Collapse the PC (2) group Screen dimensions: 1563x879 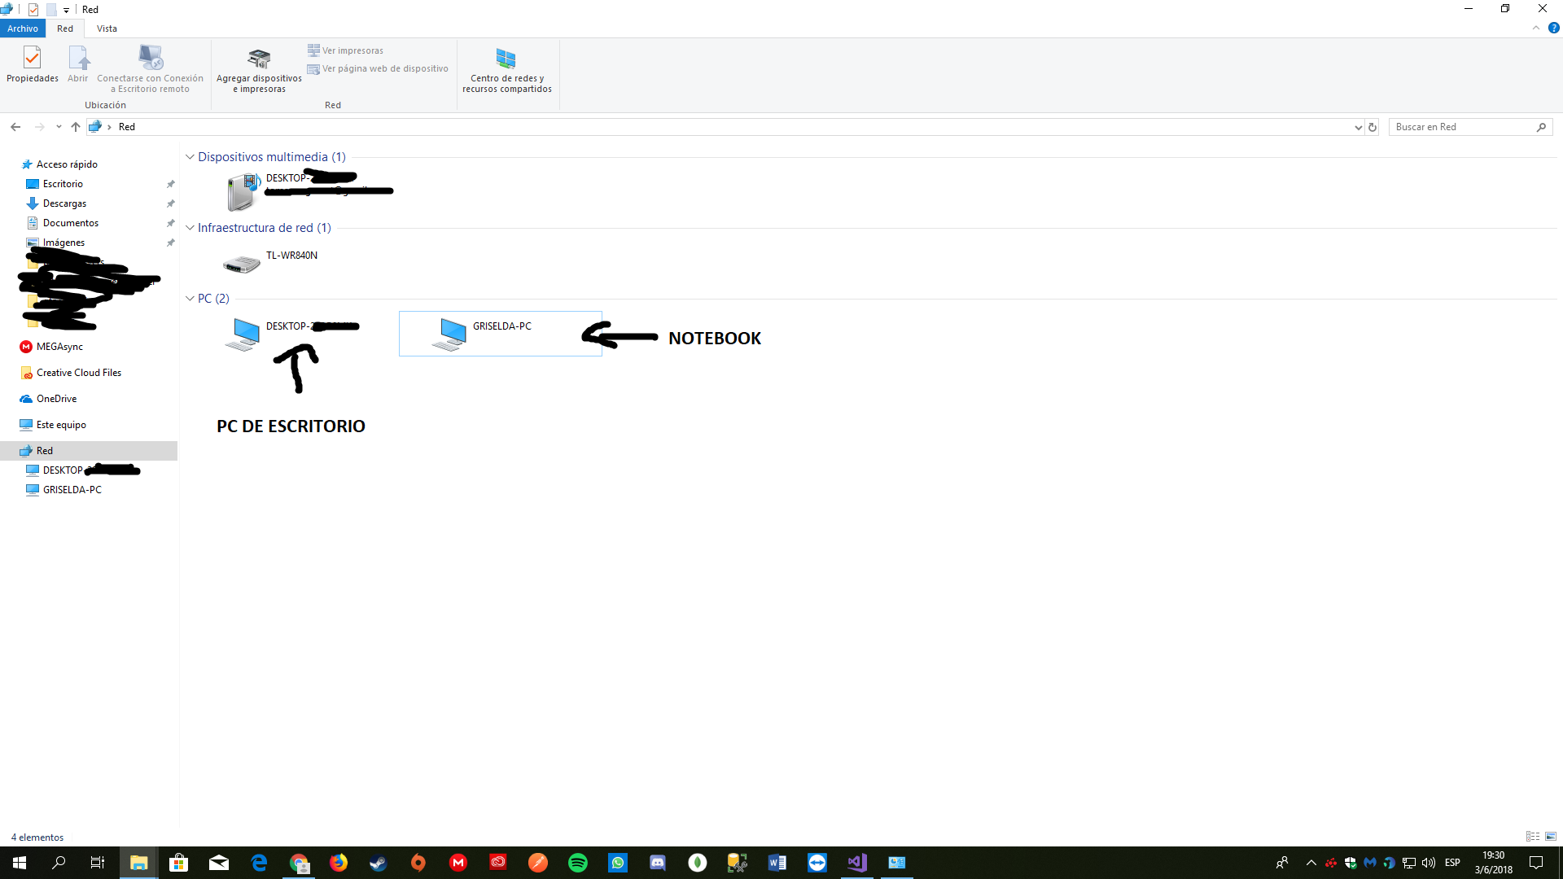pyautogui.click(x=190, y=299)
